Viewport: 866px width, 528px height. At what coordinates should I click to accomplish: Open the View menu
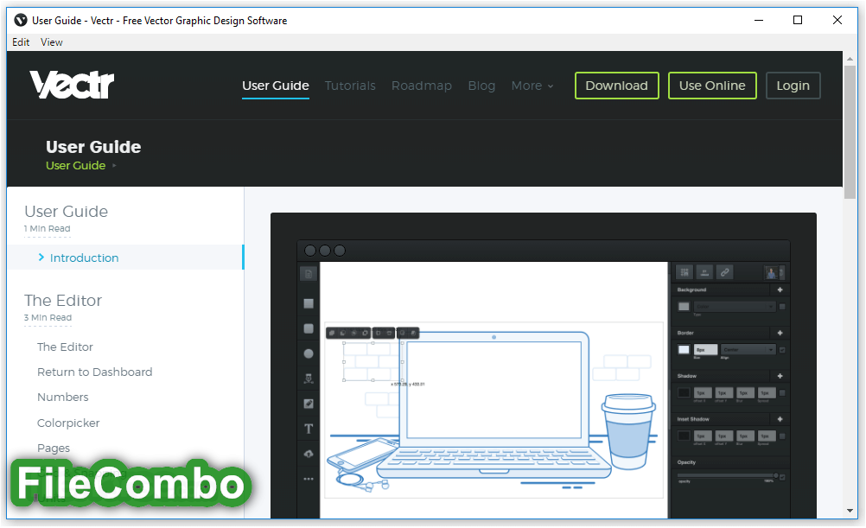(51, 42)
